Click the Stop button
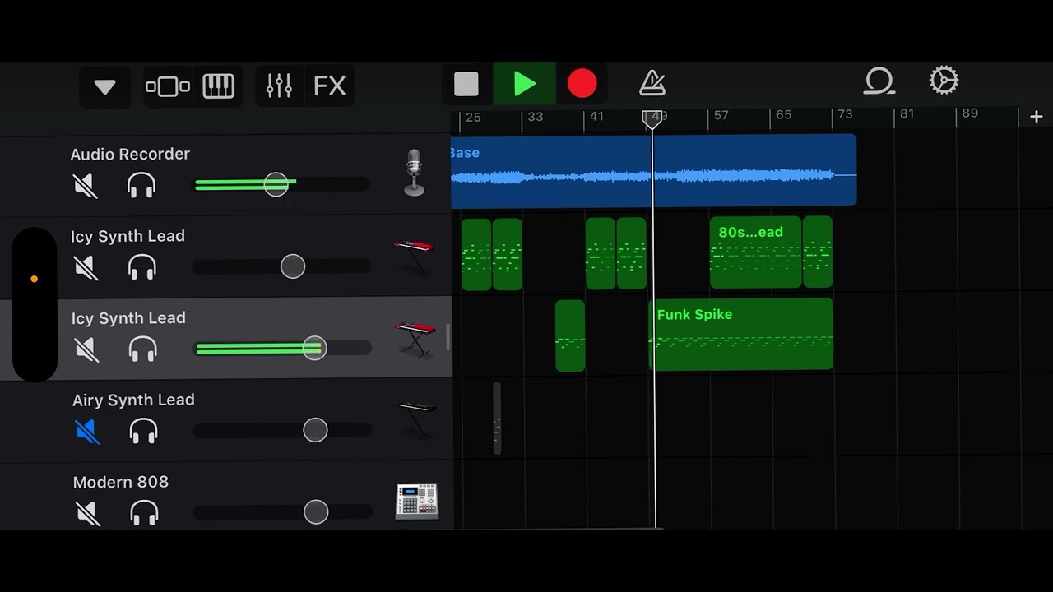This screenshot has width=1053, height=592. (x=466, y=84)
